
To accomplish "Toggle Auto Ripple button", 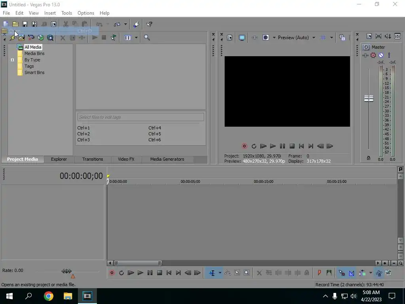I will [362, 273].
